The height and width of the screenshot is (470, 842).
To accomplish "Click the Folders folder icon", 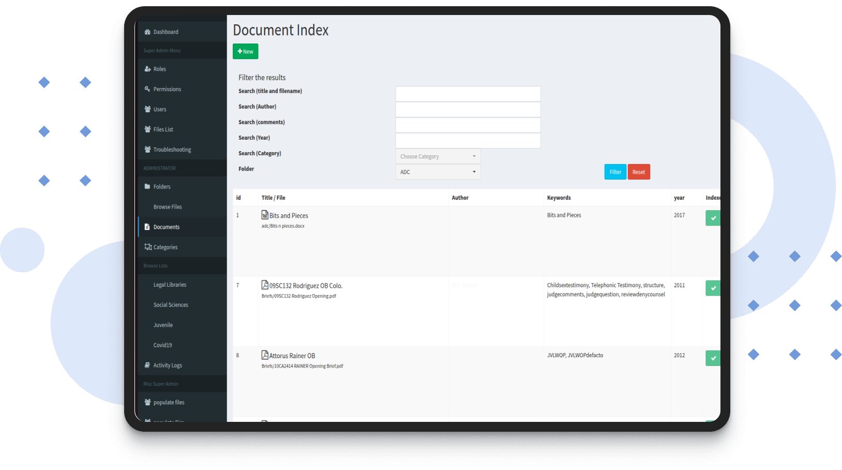I will (147, 186).
